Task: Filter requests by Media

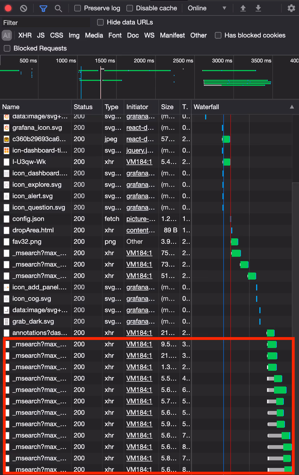Action: click(94, 35)
